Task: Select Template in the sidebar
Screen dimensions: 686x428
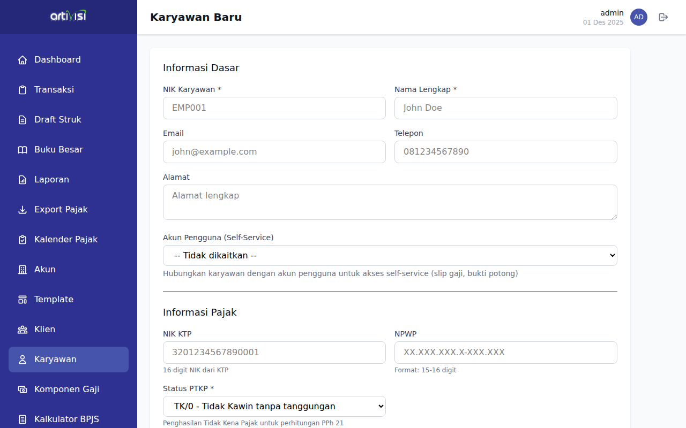Action: point(54,300)
